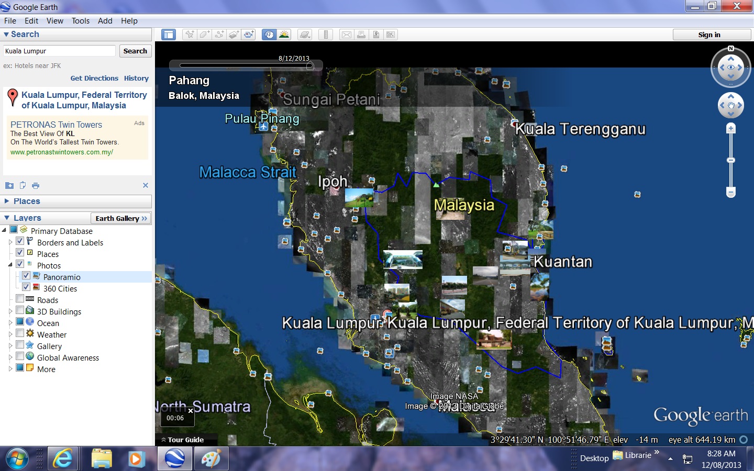Click the email envelope toolbar icon
This screenshot has height=471, width=754.
[347, 35]
